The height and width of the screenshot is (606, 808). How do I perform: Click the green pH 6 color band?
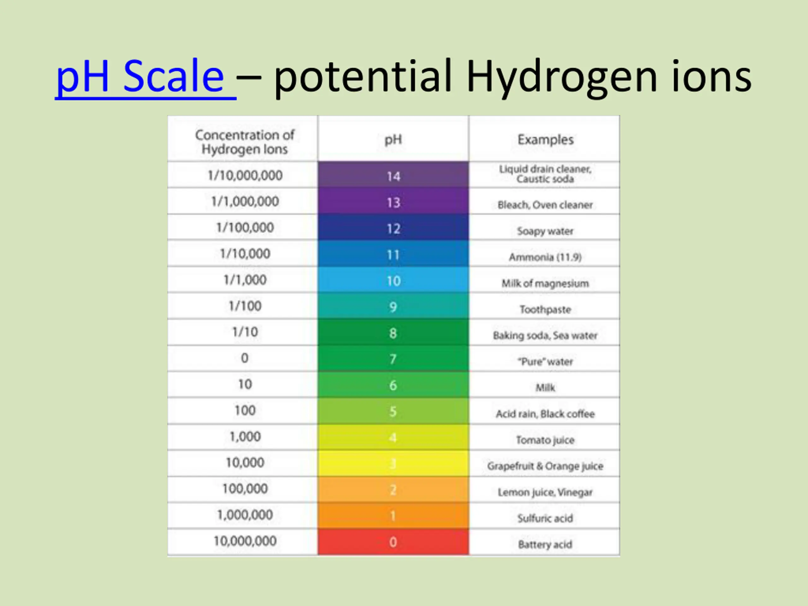[x=393, y=385]
